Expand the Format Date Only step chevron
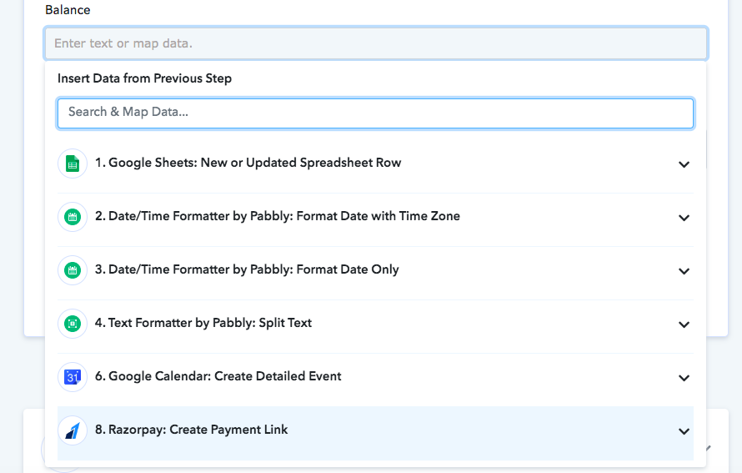742x473 pixels. (684, 271)
